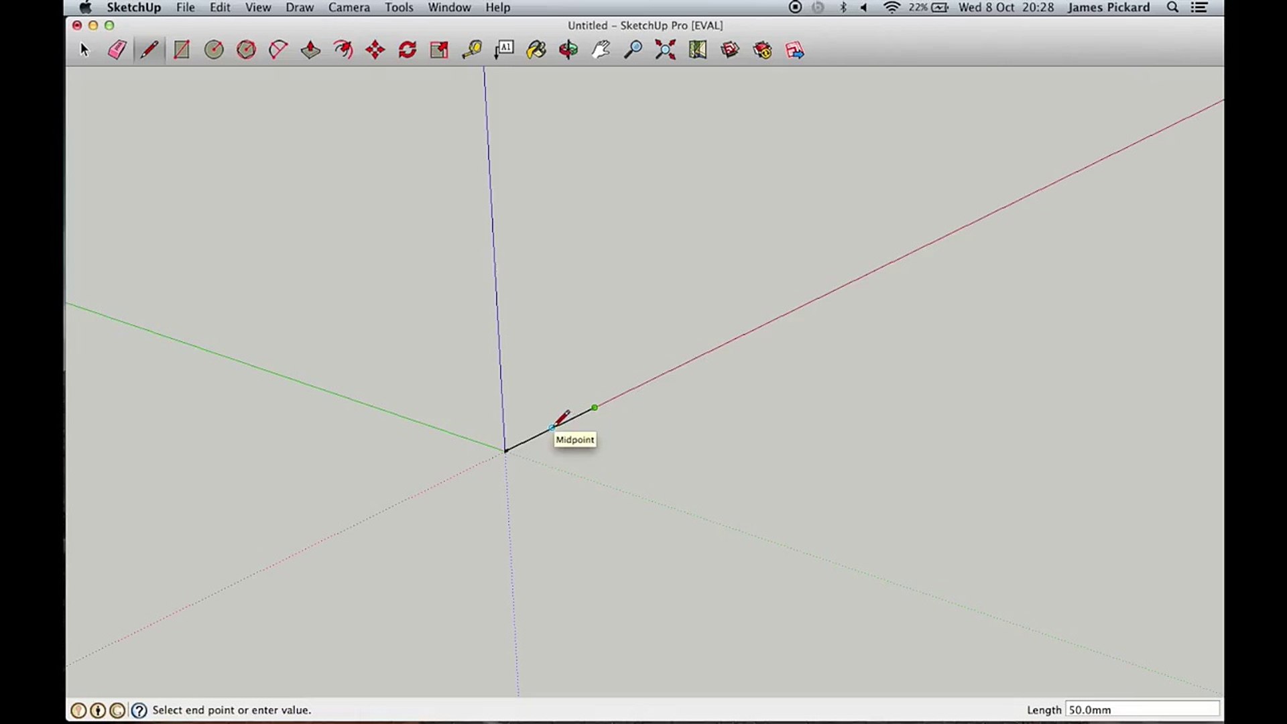Activate the Rotate tool
1287x724 pixels.
(408, 50)
